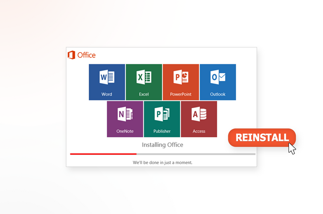Choose the Outlook app tile
The width and height of the screenshot is (323, 214).
click(x=218, y=82)
